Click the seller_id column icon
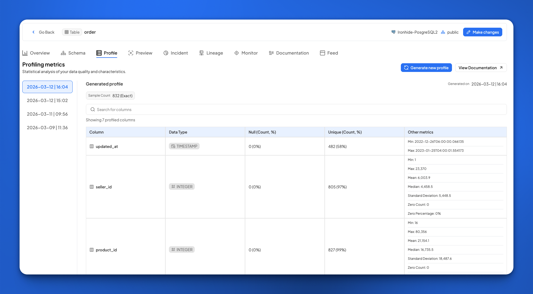Viewport: 533px width, 294px height. point(92,187)
